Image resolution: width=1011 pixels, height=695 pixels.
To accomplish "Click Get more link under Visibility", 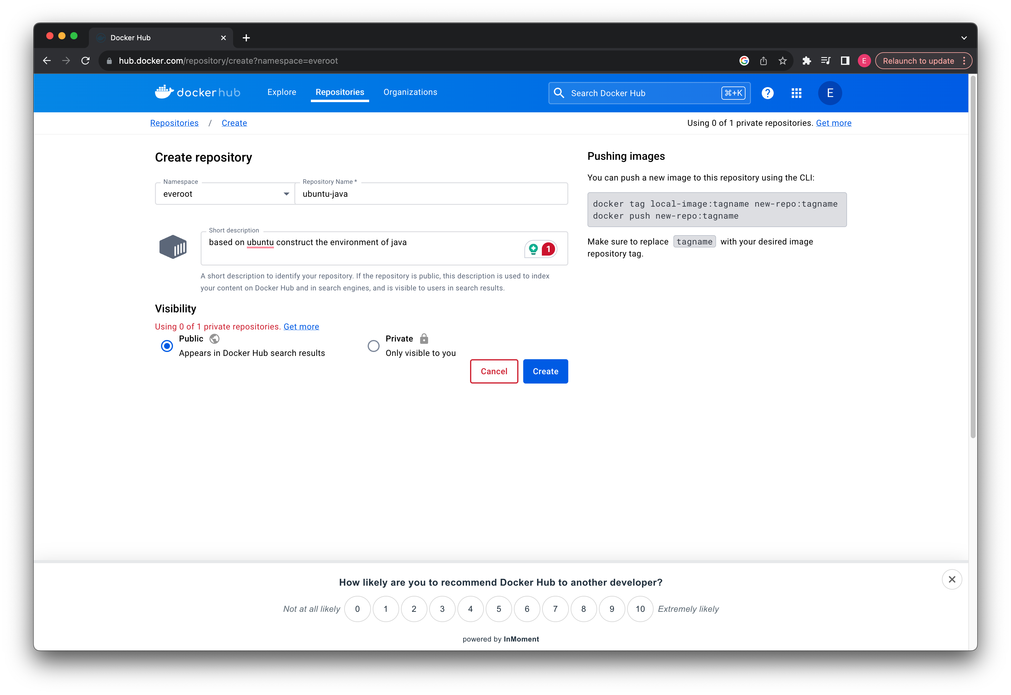I will point(301,326).
